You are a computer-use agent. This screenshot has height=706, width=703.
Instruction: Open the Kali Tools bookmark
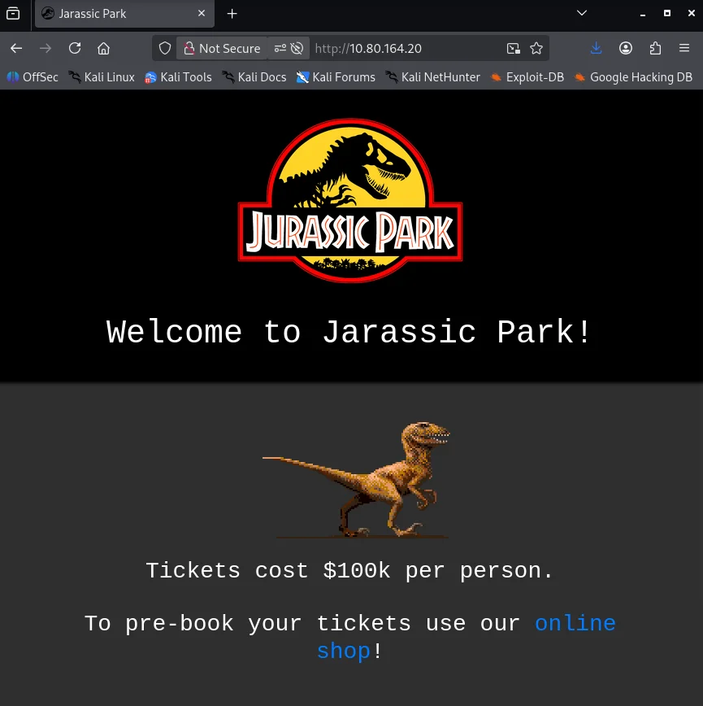(x=178, y=77)
